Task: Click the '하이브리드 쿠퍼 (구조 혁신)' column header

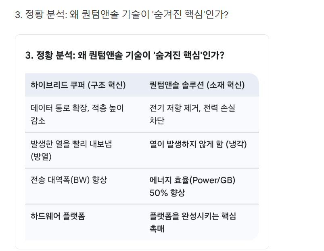Action: pyautogui.click(x=78, y=85)
